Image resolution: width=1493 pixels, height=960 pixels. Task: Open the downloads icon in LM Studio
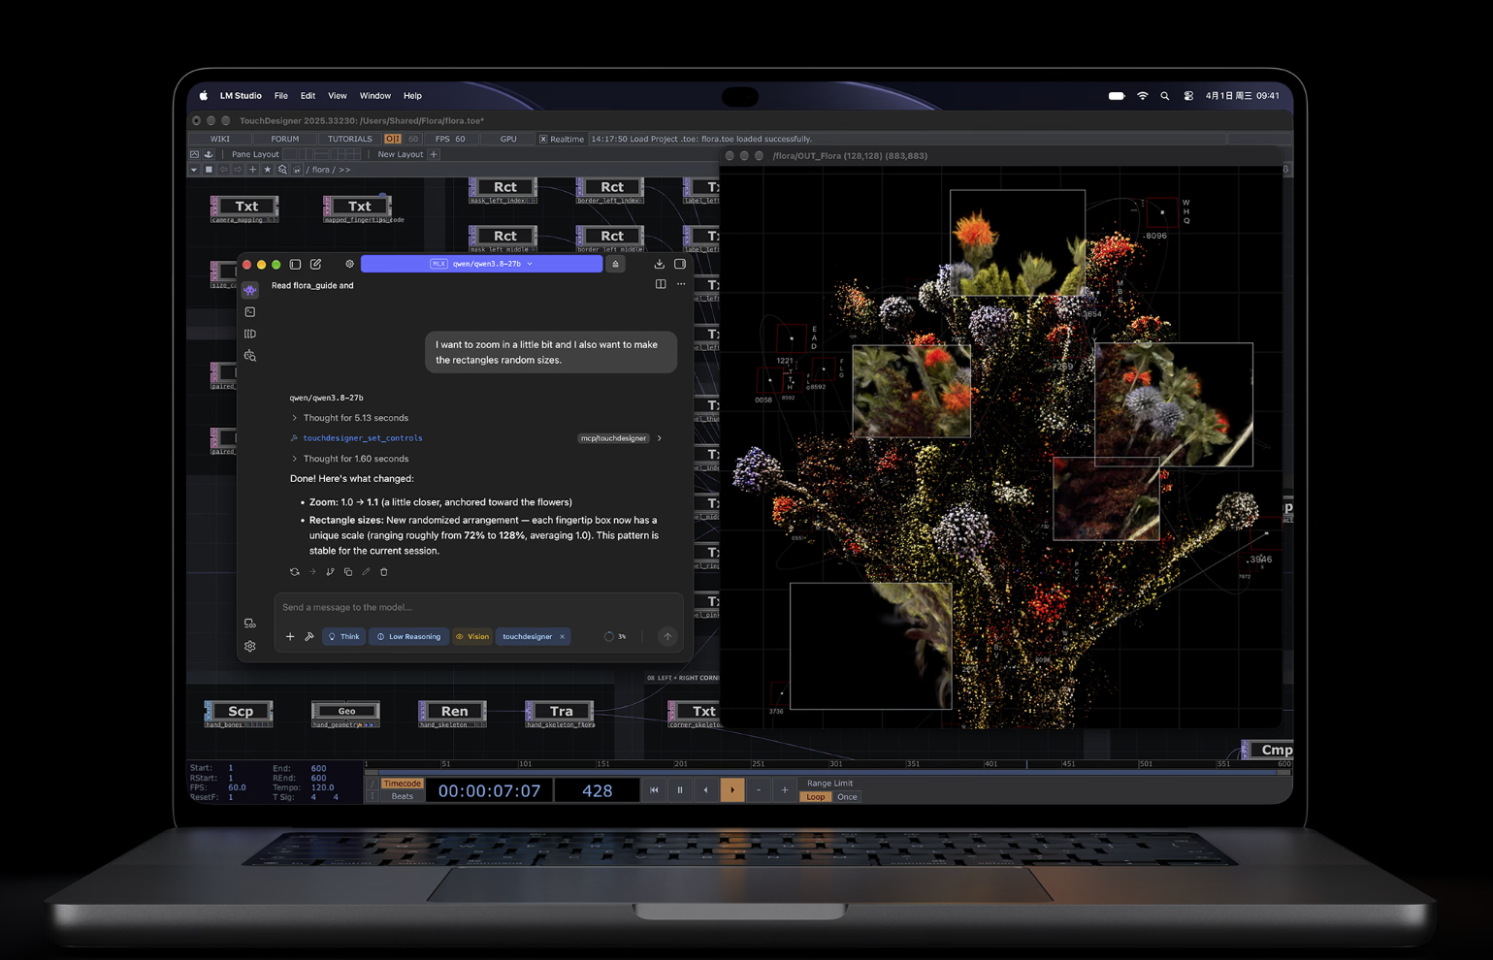[660, 264]
